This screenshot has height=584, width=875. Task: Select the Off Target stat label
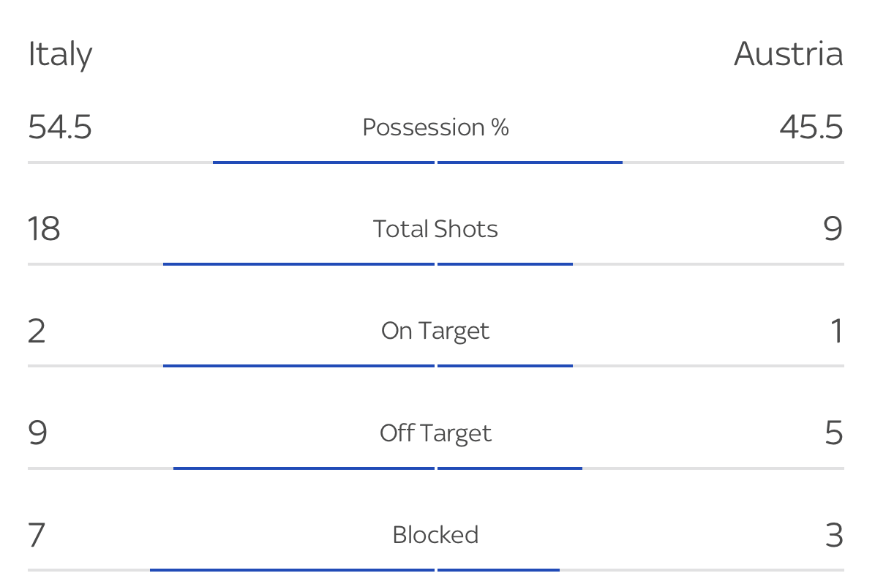point(435,433)
